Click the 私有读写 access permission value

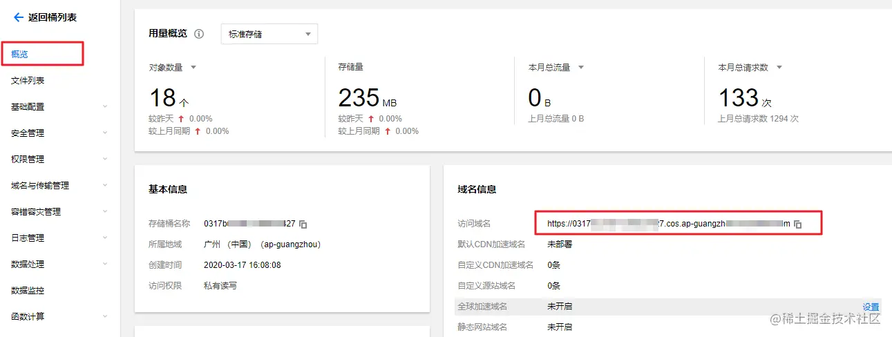coord(220,285)
